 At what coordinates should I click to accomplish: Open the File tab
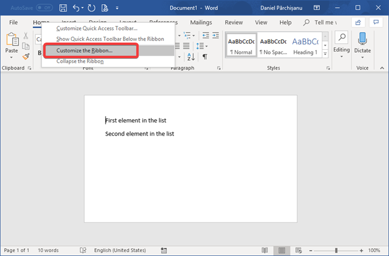13,22
